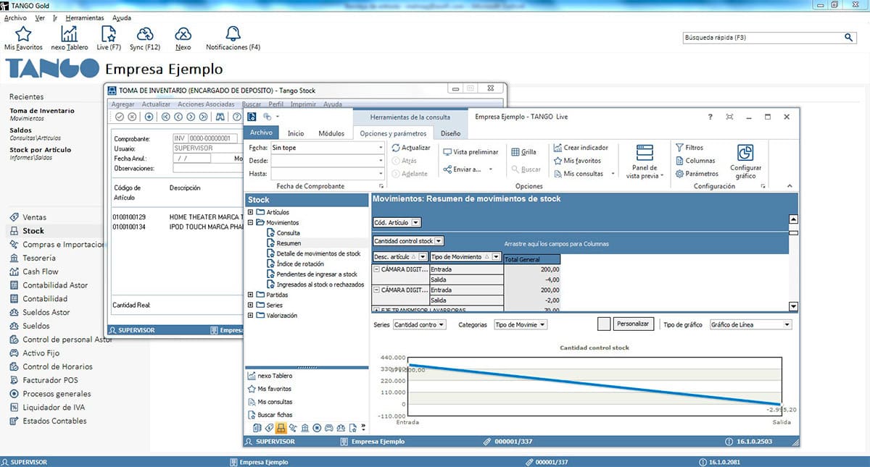Expand the Artículos folder in Stock tree

(x=251, y=212)
